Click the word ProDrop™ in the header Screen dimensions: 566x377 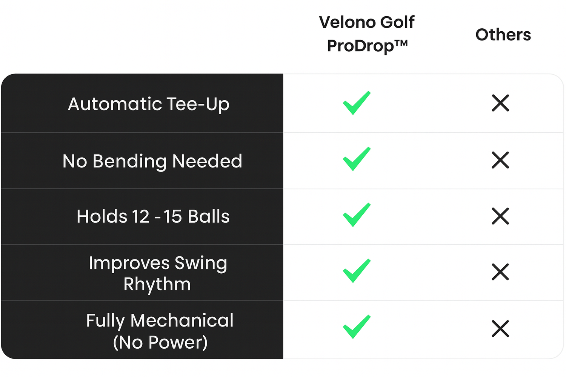point(367,46)
